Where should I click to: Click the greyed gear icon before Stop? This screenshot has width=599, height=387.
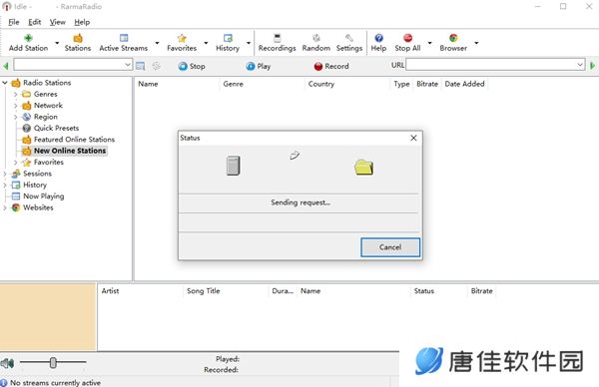click(157, 66)
